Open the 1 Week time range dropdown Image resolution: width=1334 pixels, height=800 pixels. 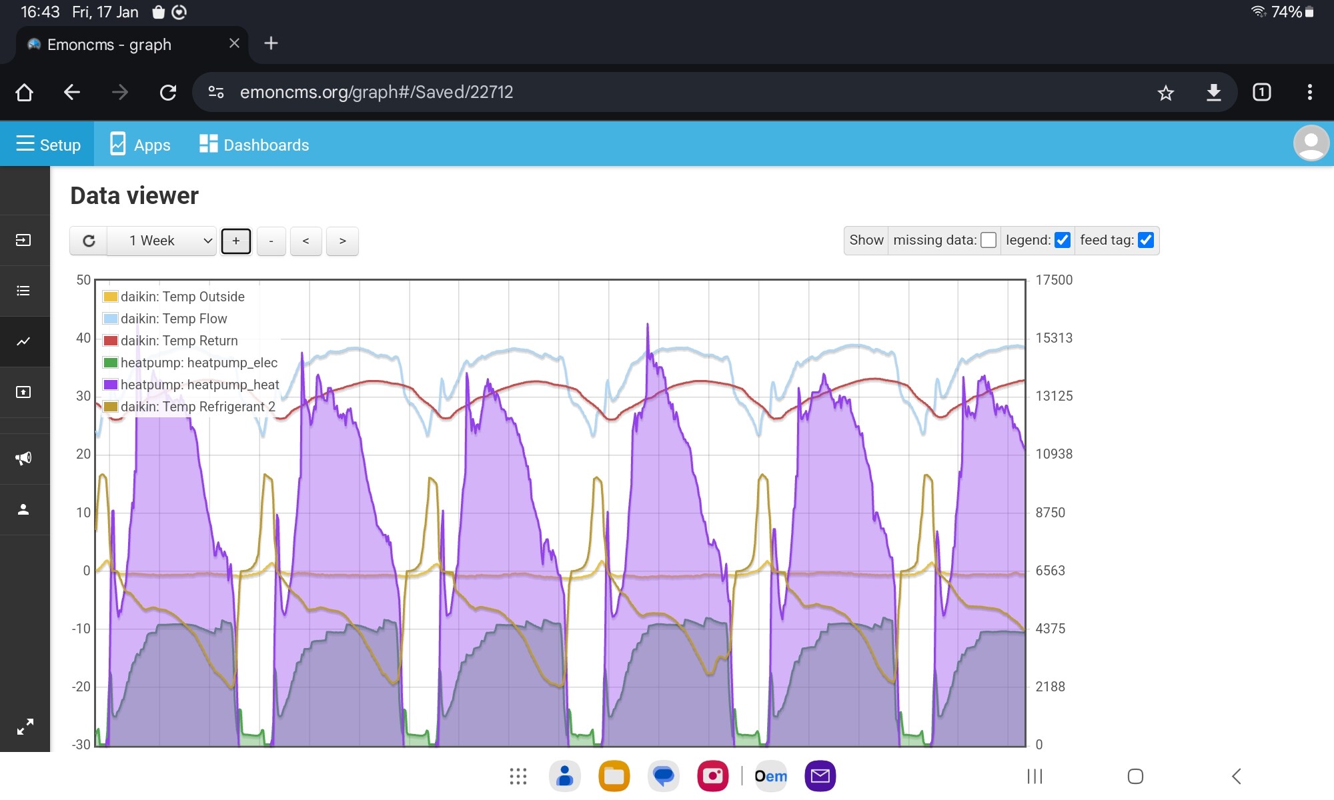click(x=162, y=241)
